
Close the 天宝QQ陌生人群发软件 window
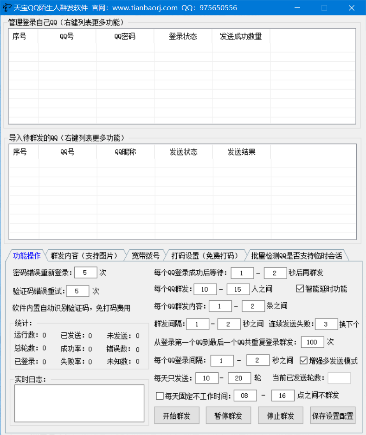352,7
